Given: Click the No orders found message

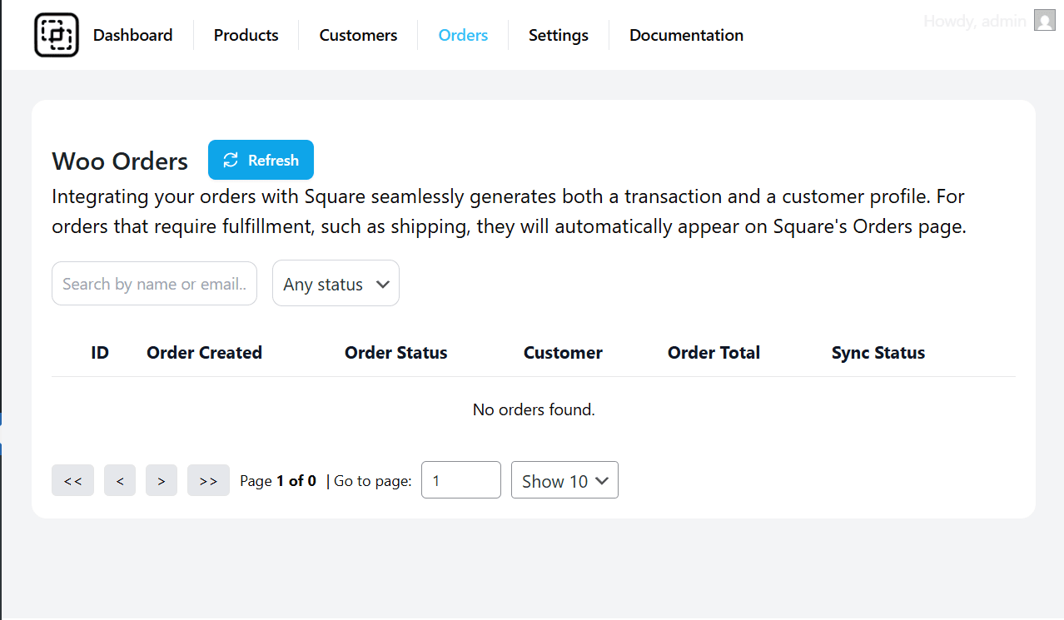Looking at the screenshot, I should pyautogui.click(x=534, y=409).
